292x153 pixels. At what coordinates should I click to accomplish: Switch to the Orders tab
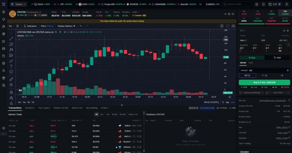pyautogui.click(x=104, y=108)
